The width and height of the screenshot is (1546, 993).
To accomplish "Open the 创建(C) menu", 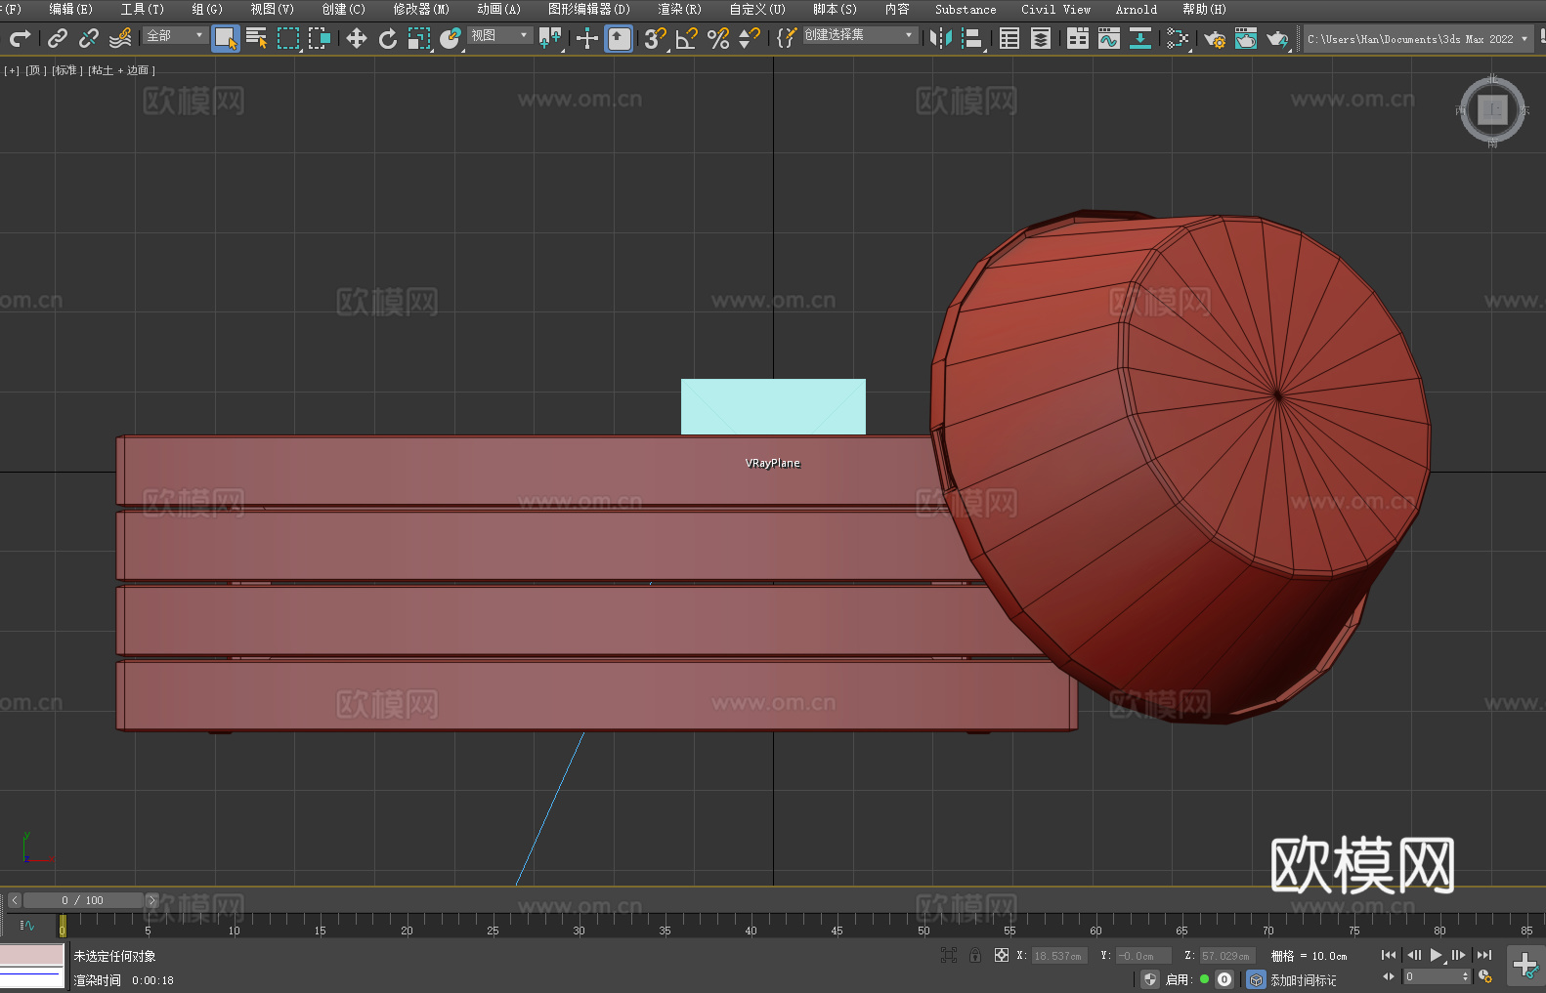I will click(x=343, y=9).
